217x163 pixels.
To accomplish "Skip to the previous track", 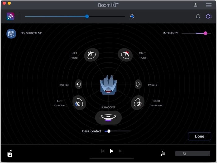I will tap(103, 151).
